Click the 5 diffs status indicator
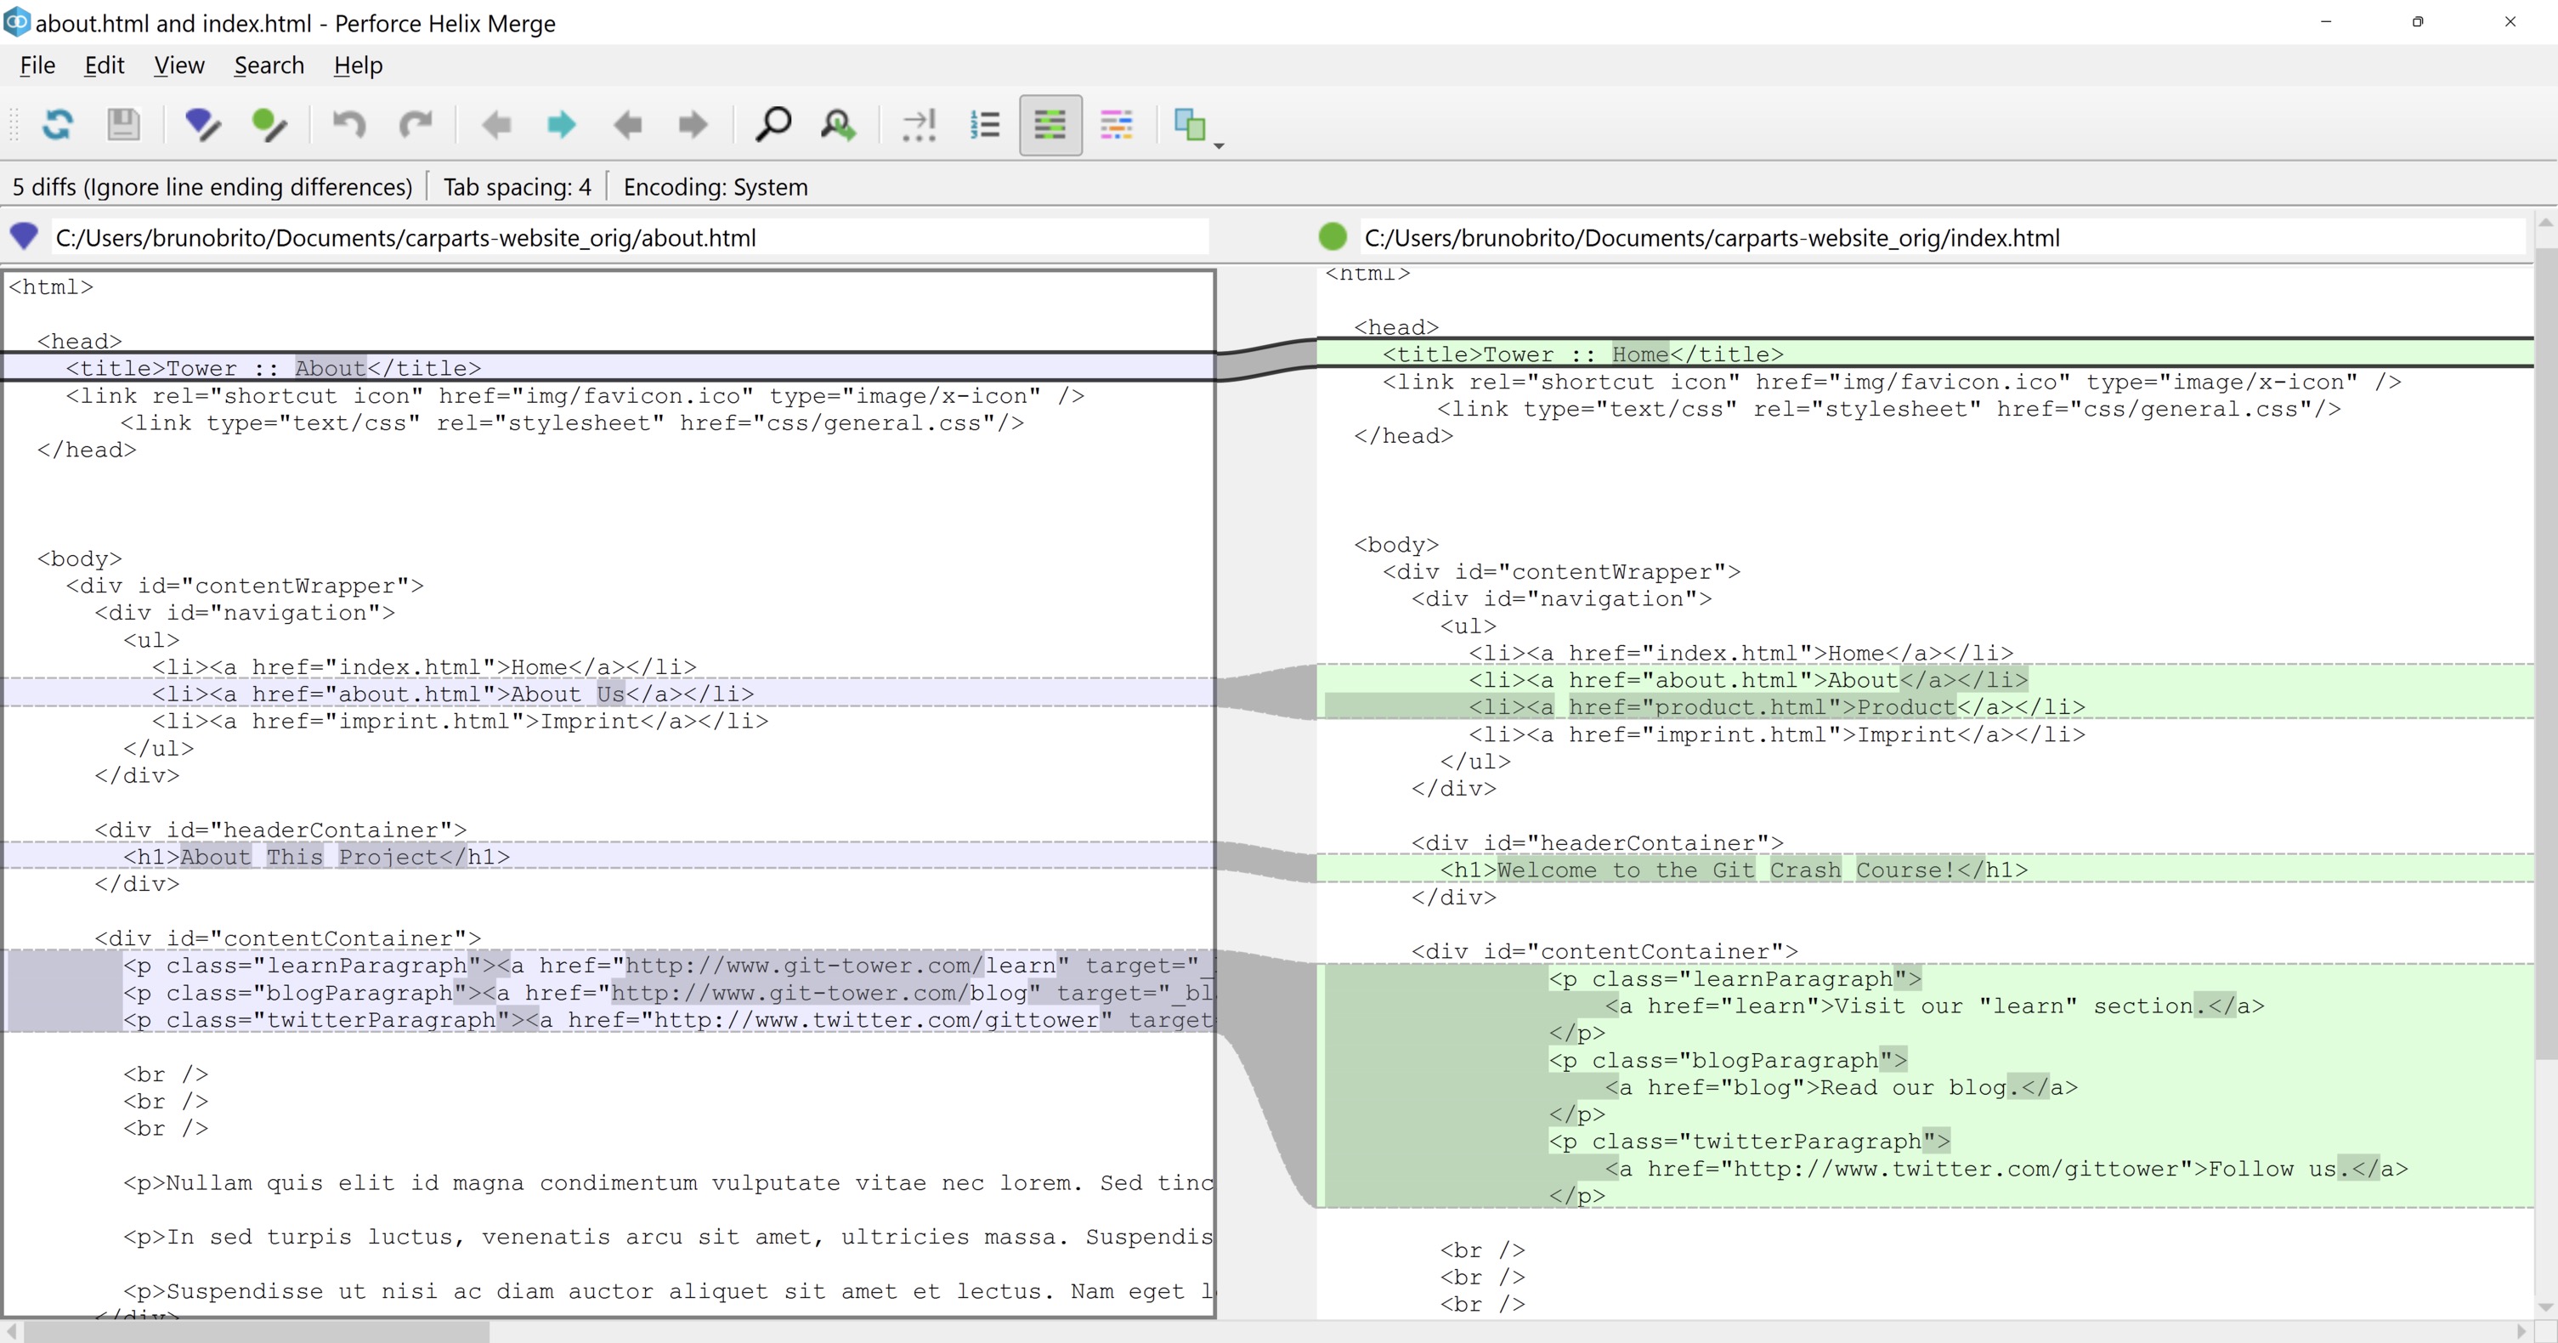Viewport: 2558px width, 1343px height. [x=212, y=186]
